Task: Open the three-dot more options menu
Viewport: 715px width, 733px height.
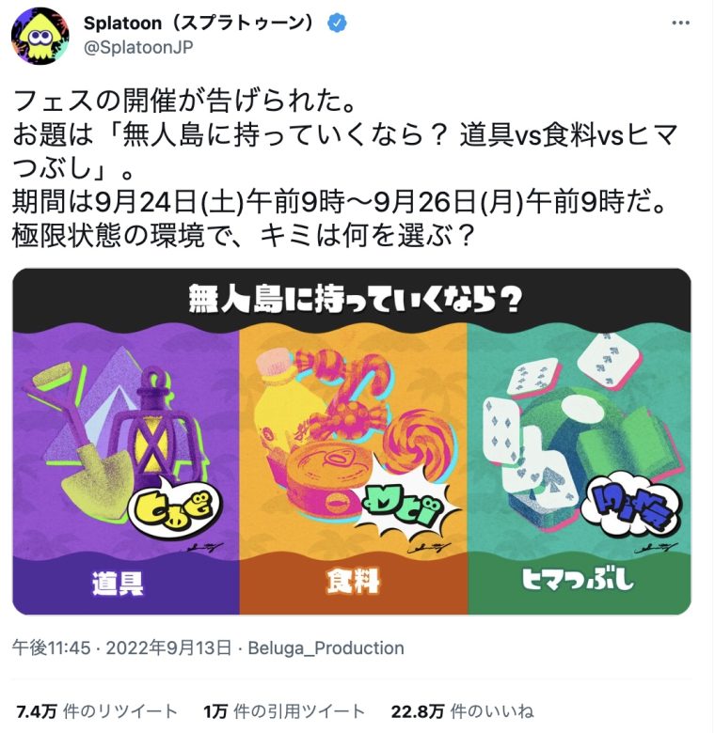Action: click(680, 23)
